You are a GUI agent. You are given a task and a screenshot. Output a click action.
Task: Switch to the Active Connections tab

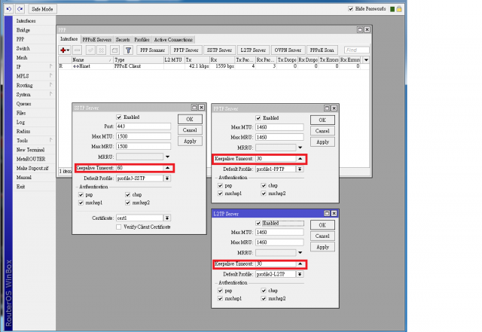(x=173, y=40)
